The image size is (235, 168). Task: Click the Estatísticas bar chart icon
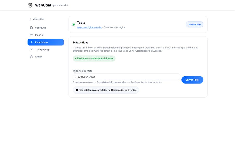[31, 42]
